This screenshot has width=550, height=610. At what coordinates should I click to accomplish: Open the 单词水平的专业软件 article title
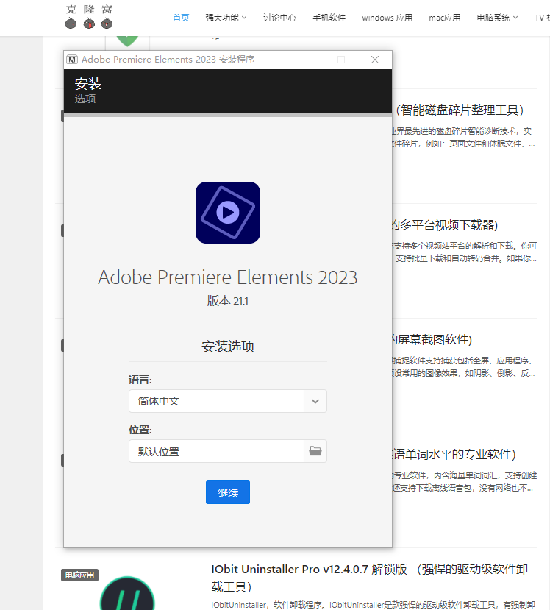454,455
